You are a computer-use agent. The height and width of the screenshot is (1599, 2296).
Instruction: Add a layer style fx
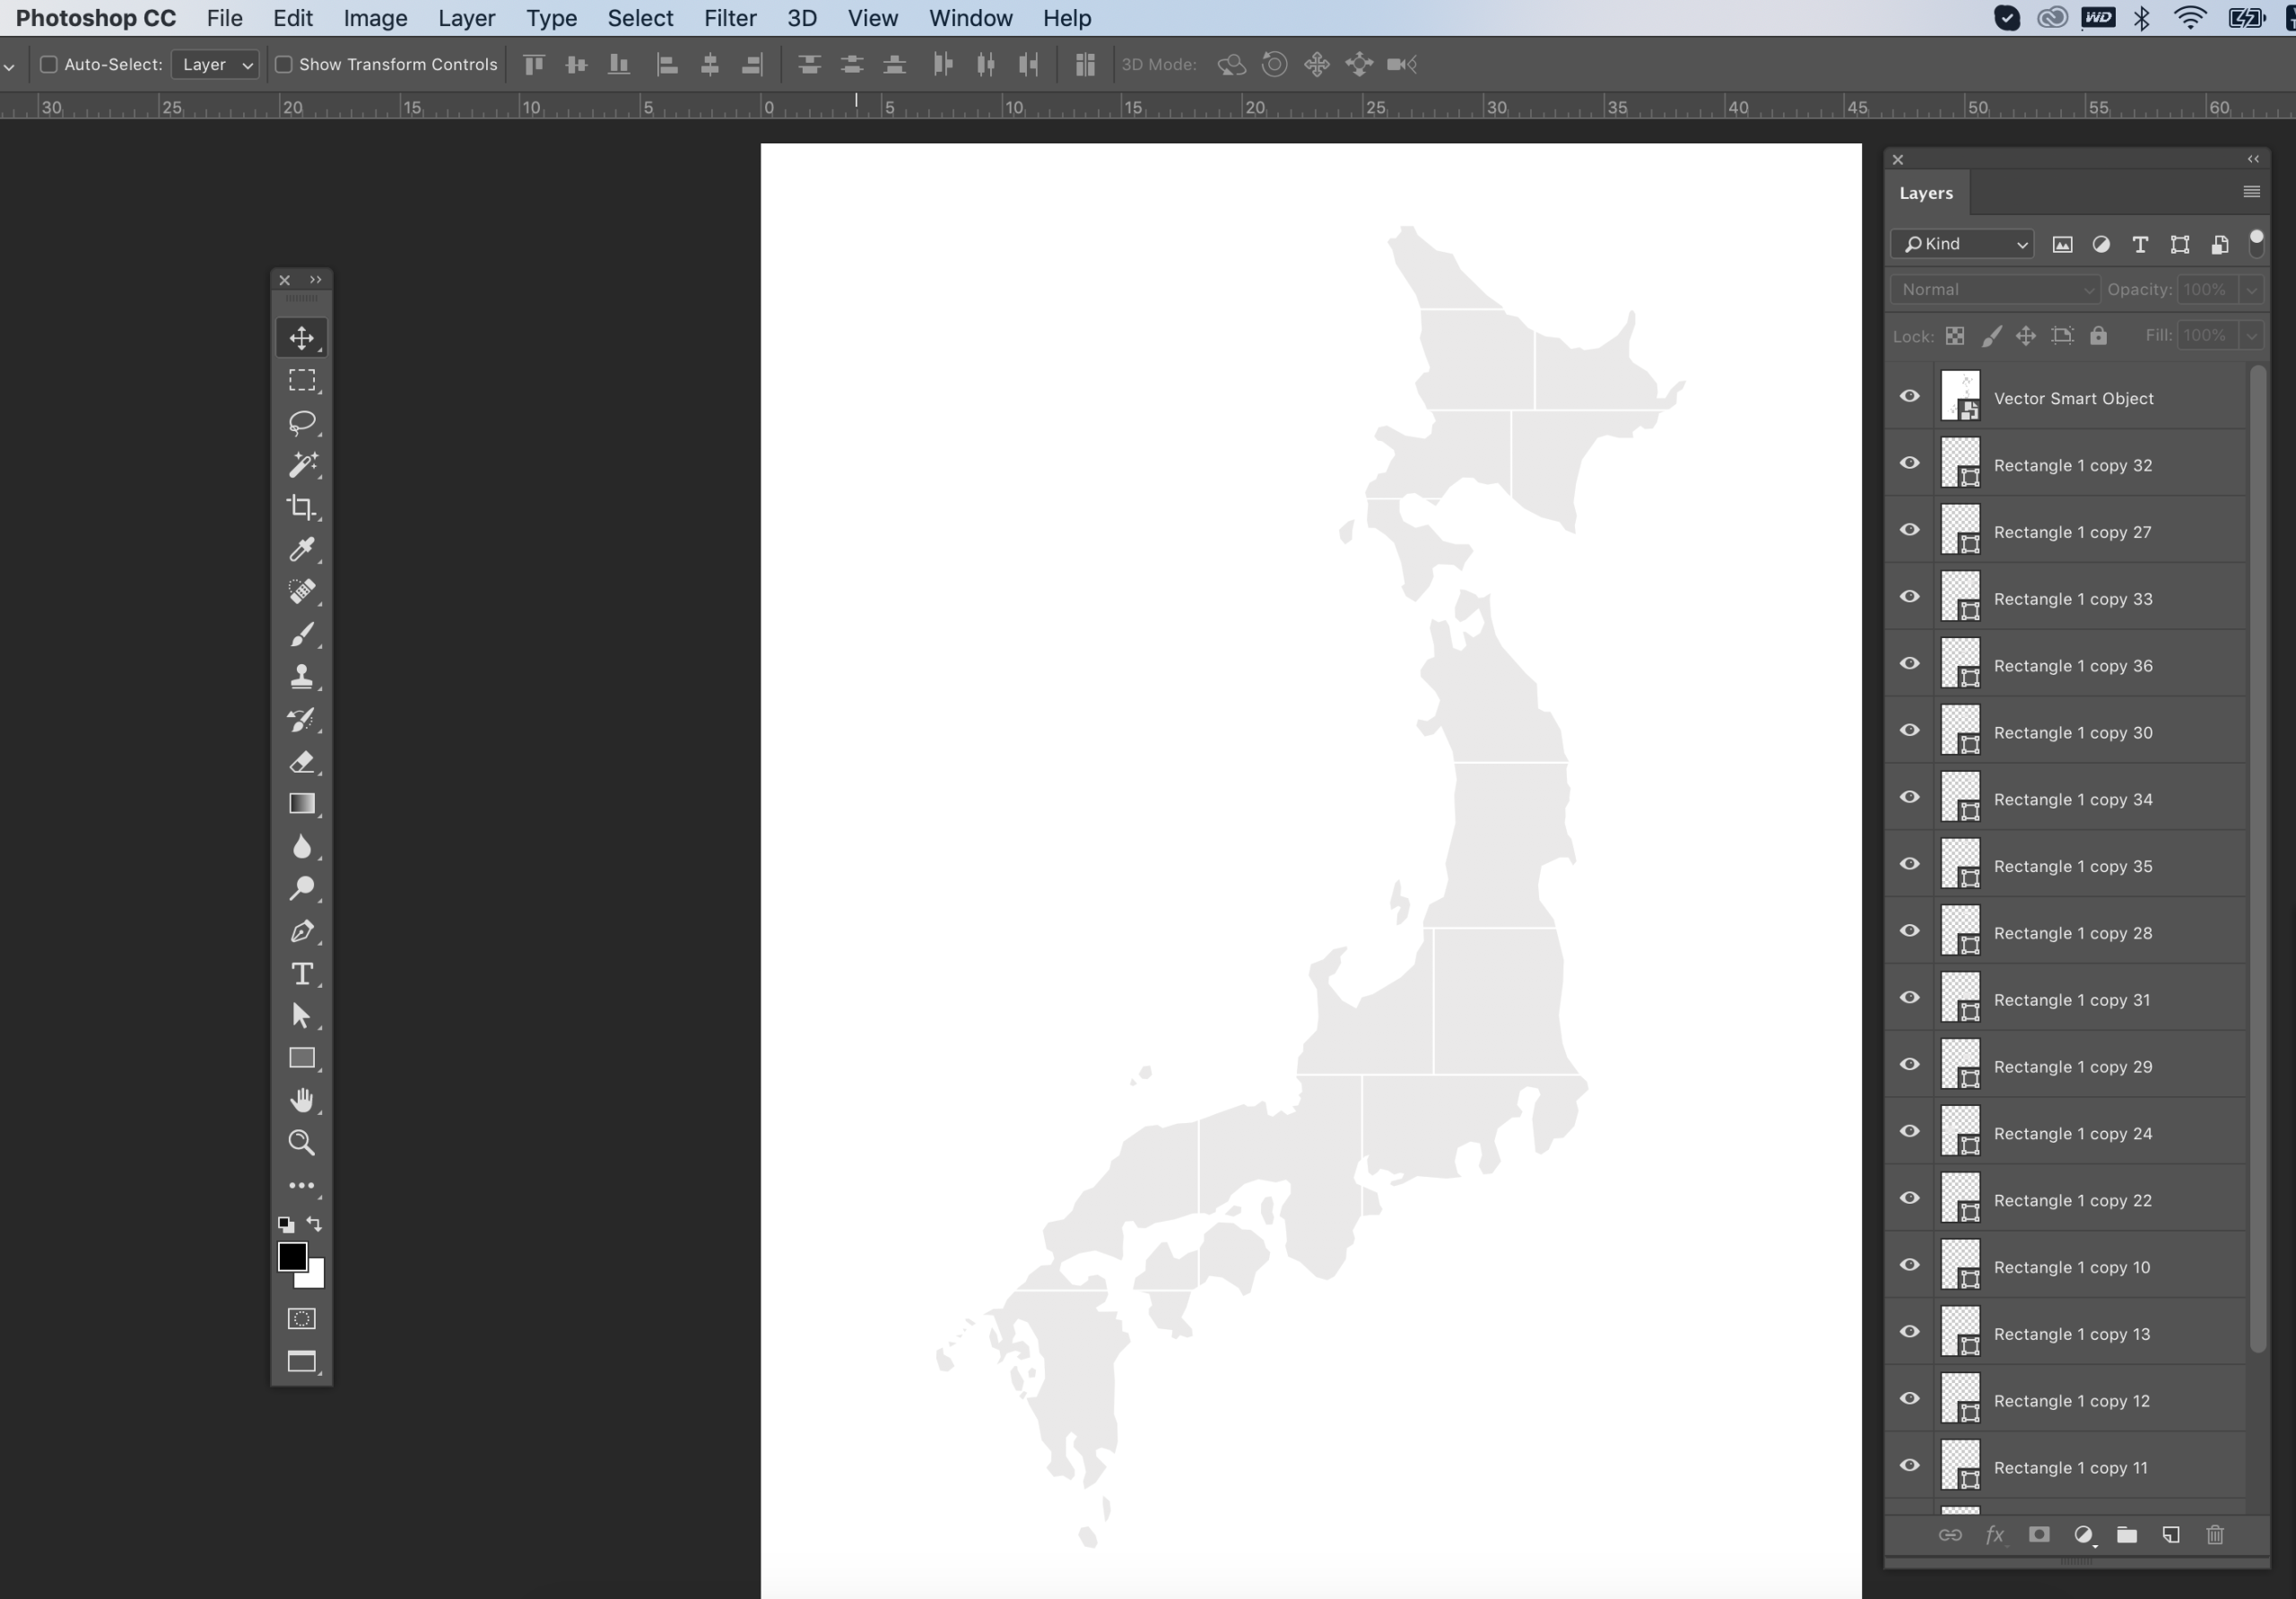tap(1995, 1535)
